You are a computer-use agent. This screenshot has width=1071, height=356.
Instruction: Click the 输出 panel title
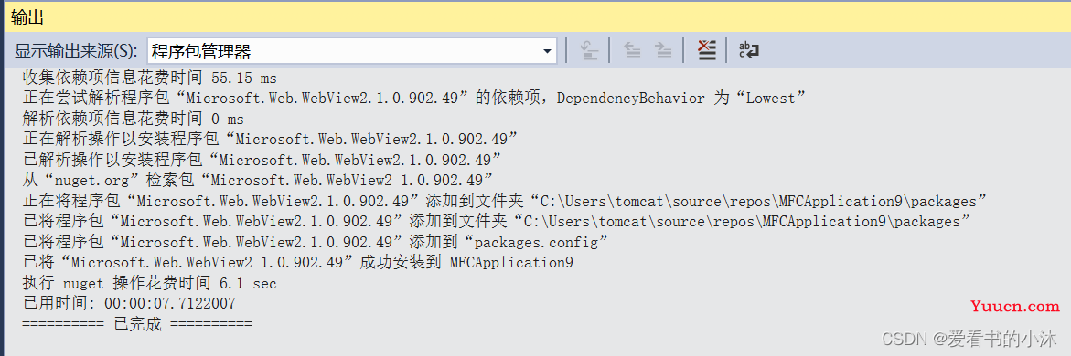tap(27, 17)
